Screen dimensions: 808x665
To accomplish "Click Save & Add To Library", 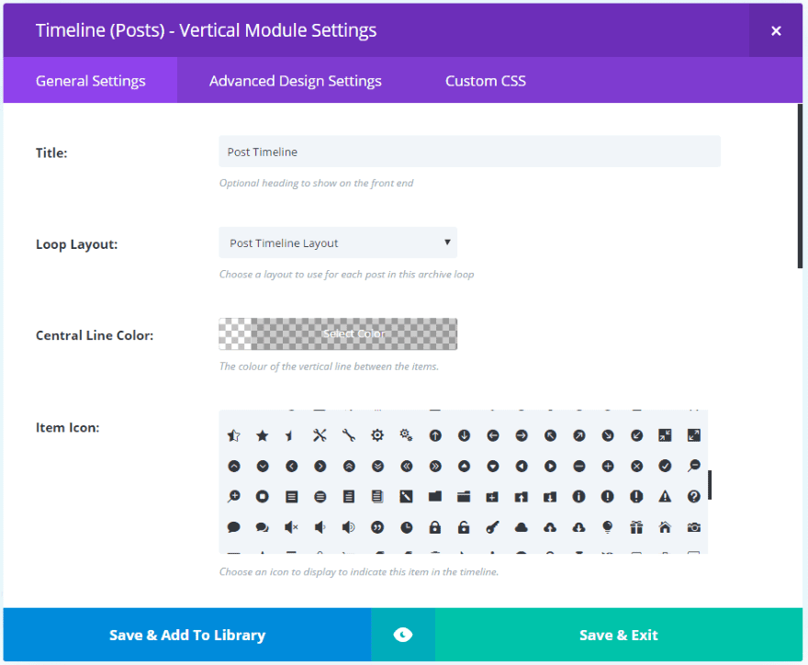I will point(187,635).
